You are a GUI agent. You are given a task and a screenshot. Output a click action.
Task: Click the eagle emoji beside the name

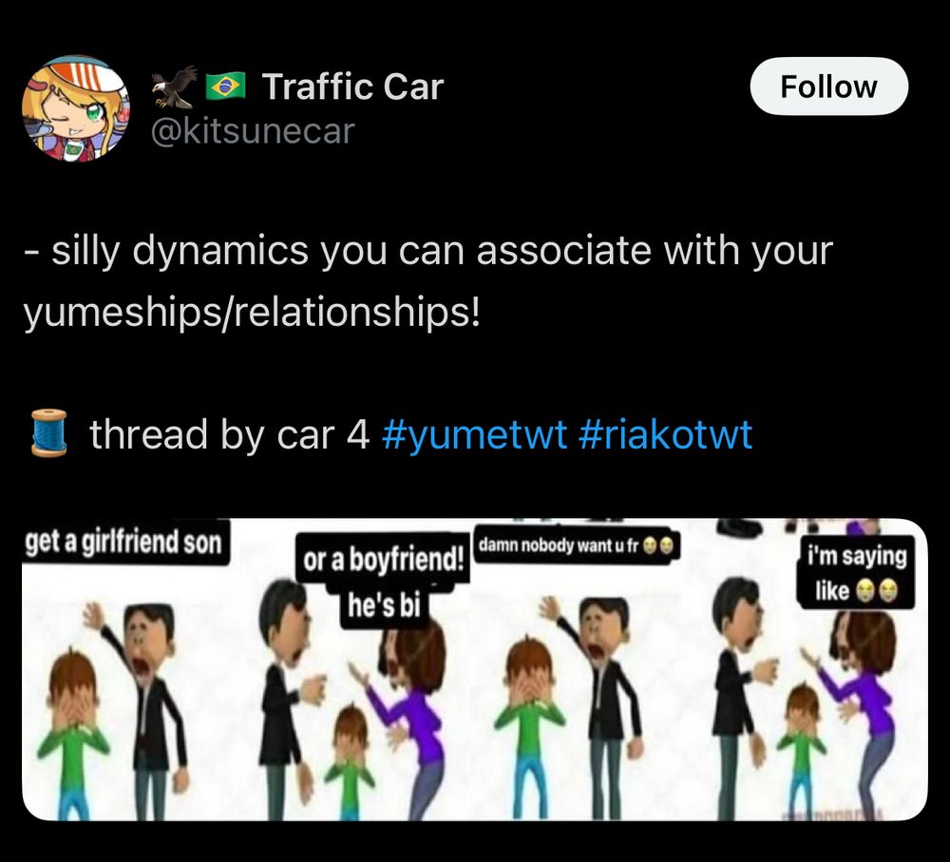pos(174,86)
